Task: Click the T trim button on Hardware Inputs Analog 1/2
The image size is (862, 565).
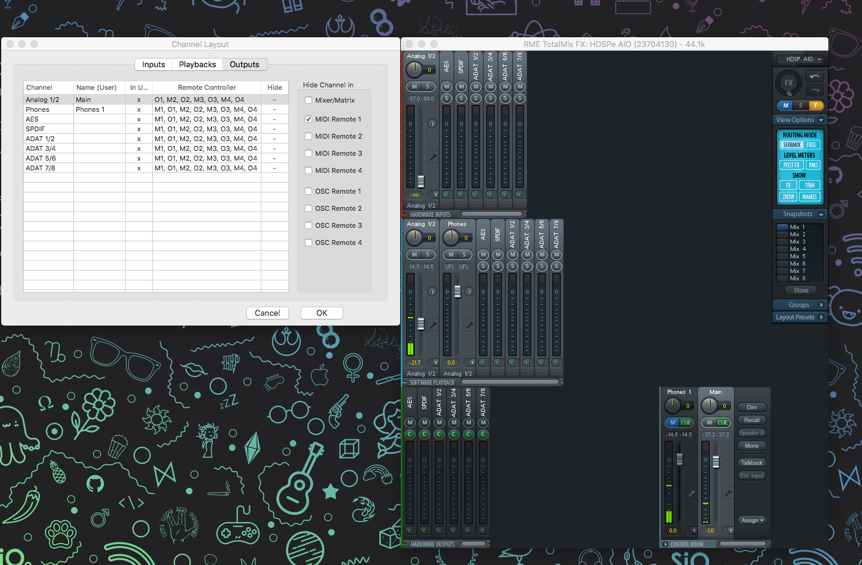Action: [433, 124]
